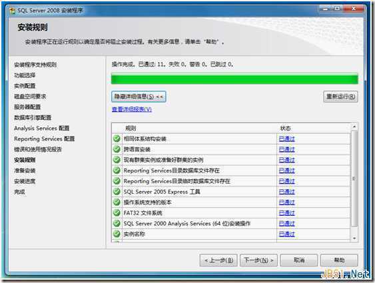The height and width of the screenshot is (283, 375).
Task: Click the 帮助 button
Action: point(339,260)
